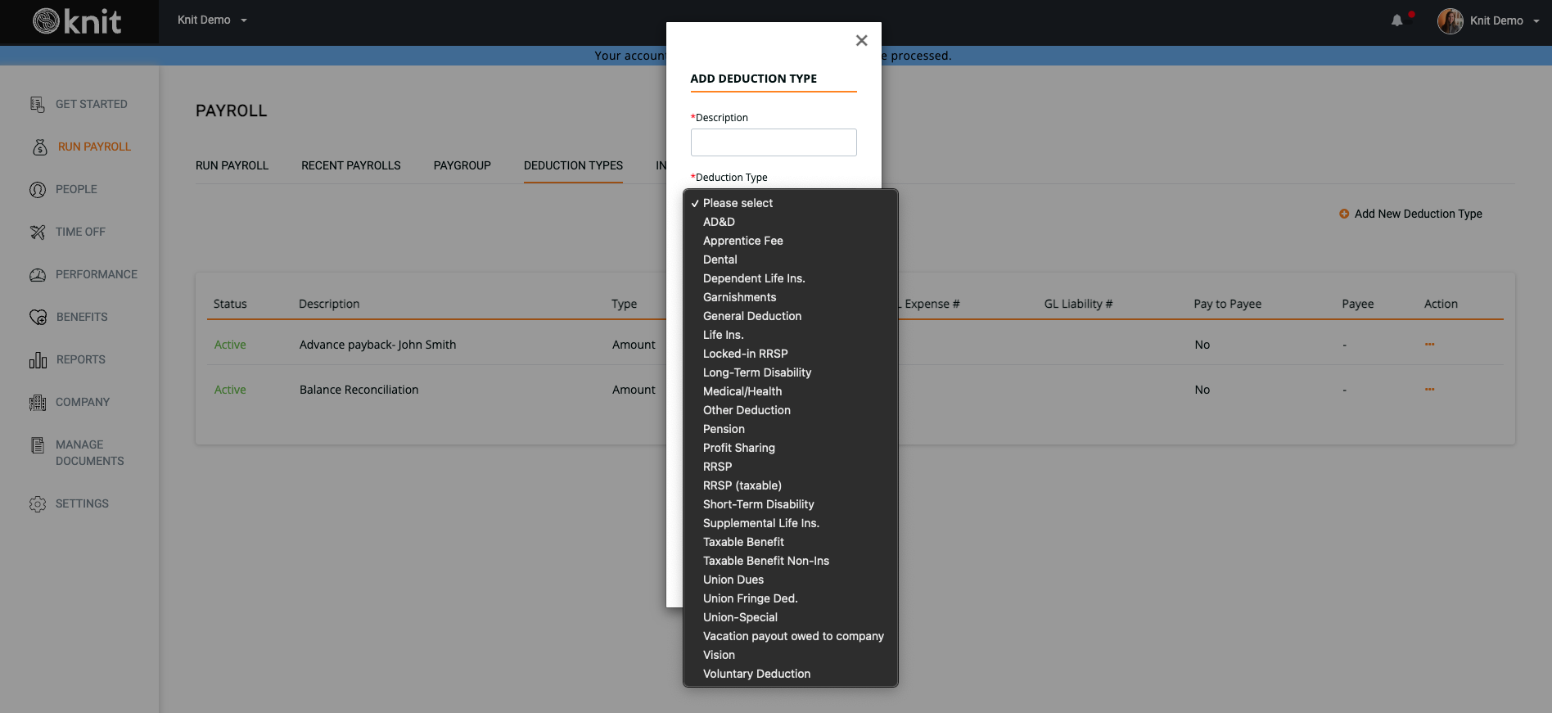Screen dimensions: 1552x713
Task: Choose Supplemental Life Ins. option
Action: (x=791, y=523)
